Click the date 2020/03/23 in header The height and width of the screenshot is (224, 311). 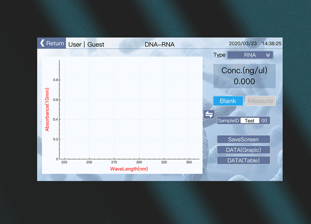click(243, 43)
